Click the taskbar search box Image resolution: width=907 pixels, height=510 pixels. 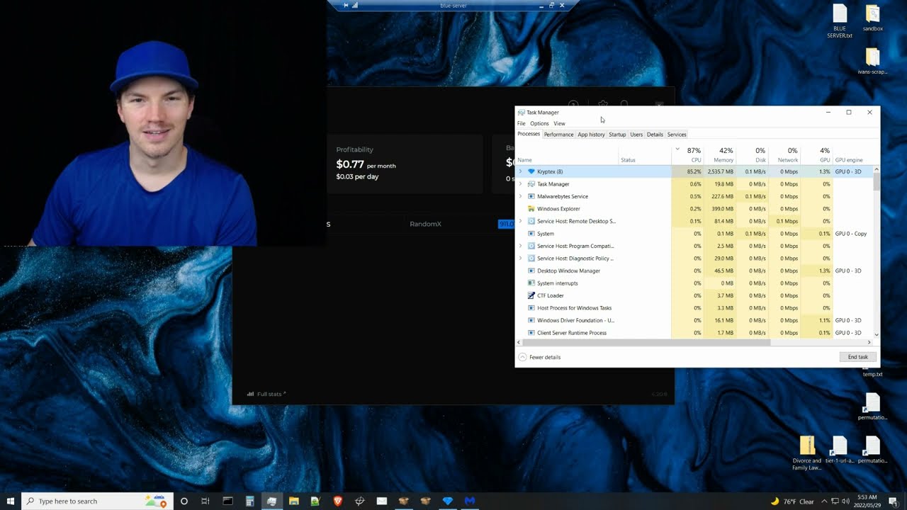pos(97,501)
